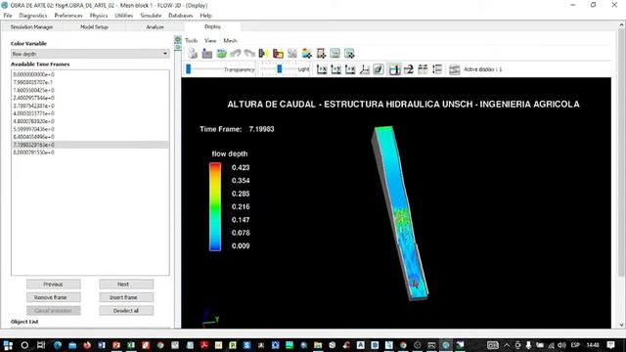
Task: Click the Previous frame button
Action: (x=54, y=285)
